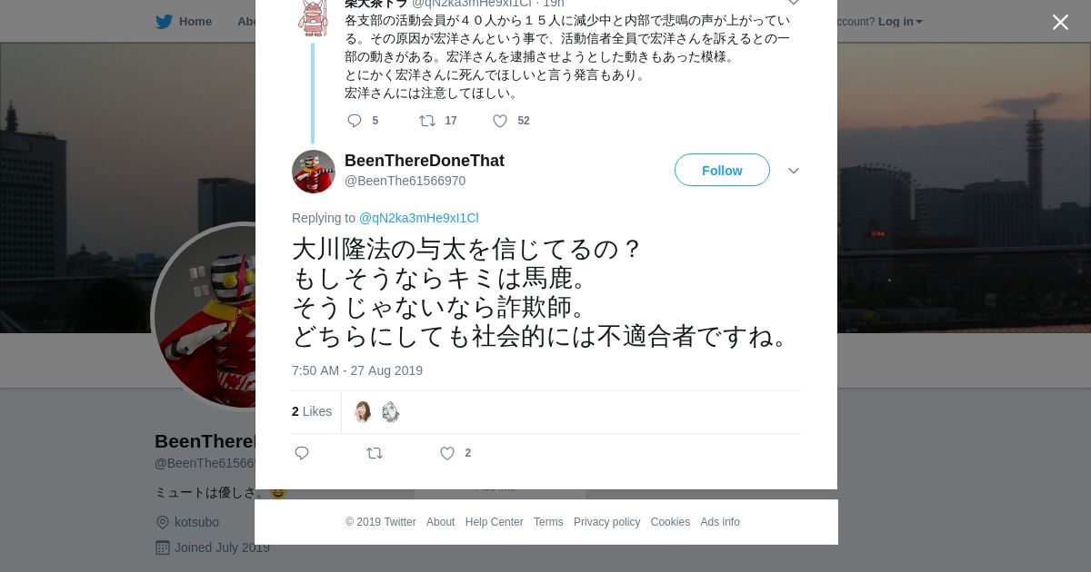Open BeenThereDoneThat's avatar in tweet
The width and height of the screenshot is (1091, 572).
[314, 172]
